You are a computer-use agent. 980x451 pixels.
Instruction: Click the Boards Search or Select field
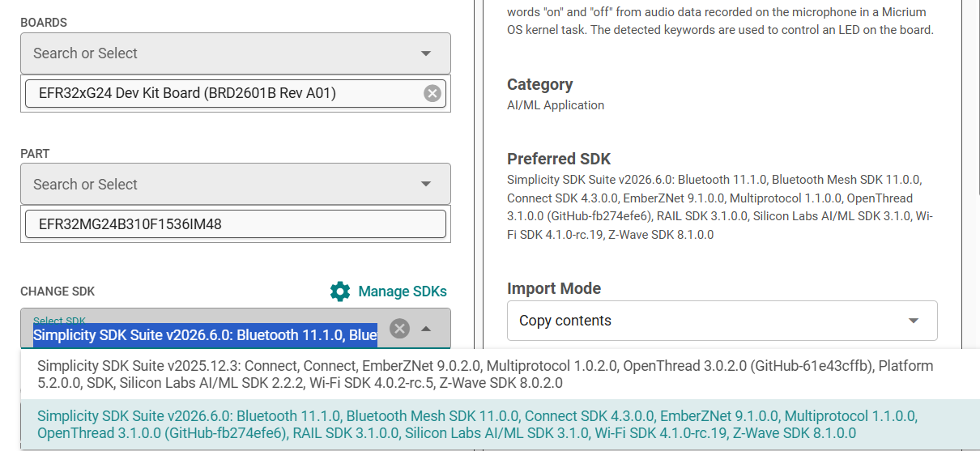[x=235, y=53]
